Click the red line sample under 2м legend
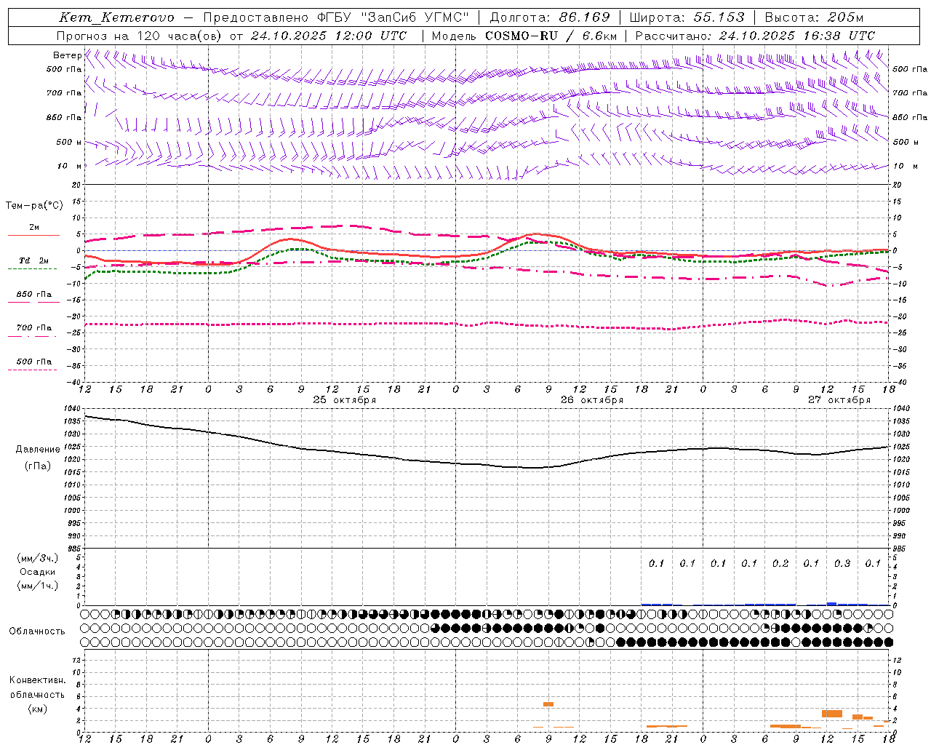The height and width of the screenshot is (745, 931). (x=33, y=235)
